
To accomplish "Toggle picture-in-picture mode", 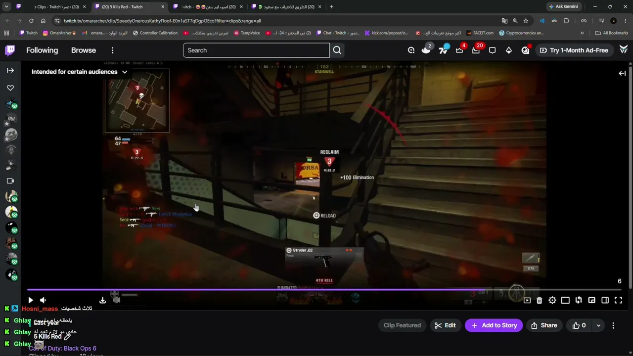I will pyautogui.click(x=591, y=300).
